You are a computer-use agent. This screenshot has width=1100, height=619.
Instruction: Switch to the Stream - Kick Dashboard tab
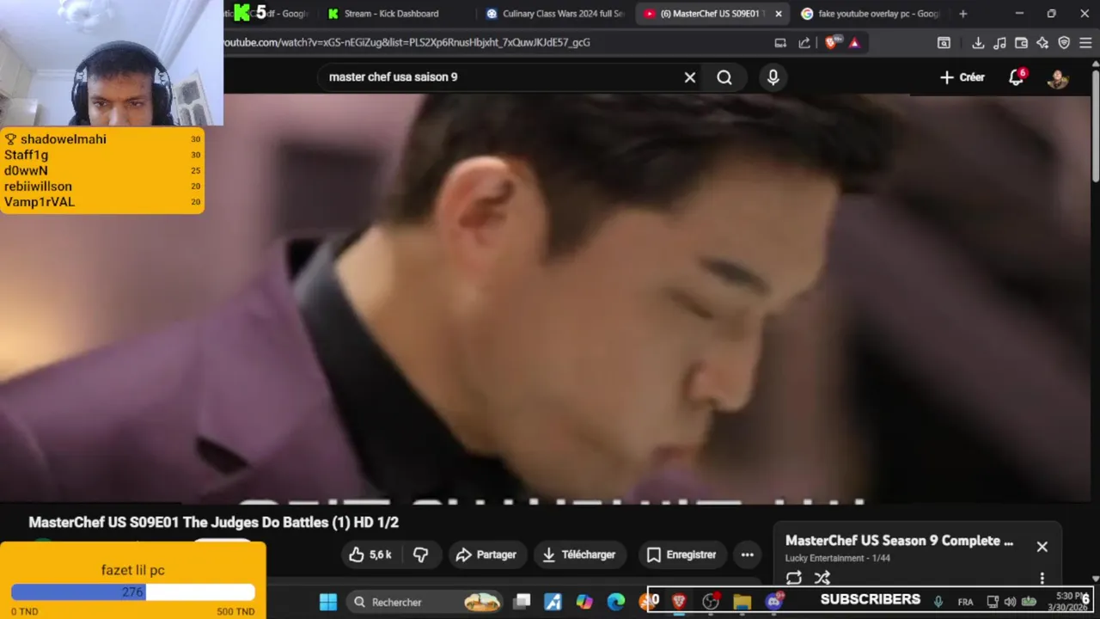pos(391,14)
